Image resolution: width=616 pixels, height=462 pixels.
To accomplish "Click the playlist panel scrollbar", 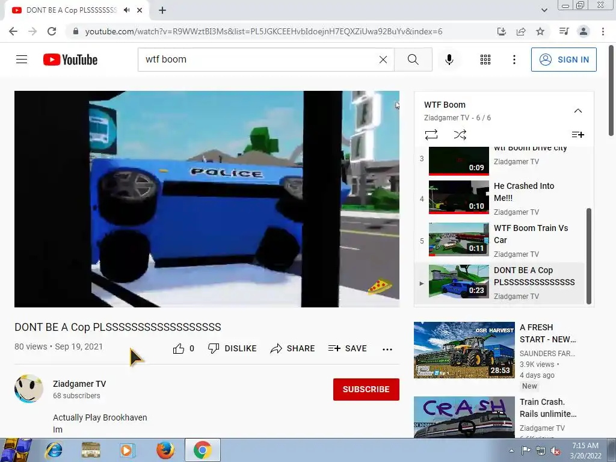I will [588, 255].
